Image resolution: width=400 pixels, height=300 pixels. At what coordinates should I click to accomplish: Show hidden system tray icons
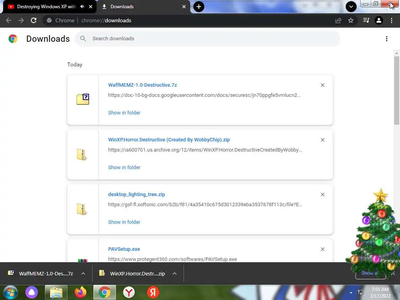point(351,293)
